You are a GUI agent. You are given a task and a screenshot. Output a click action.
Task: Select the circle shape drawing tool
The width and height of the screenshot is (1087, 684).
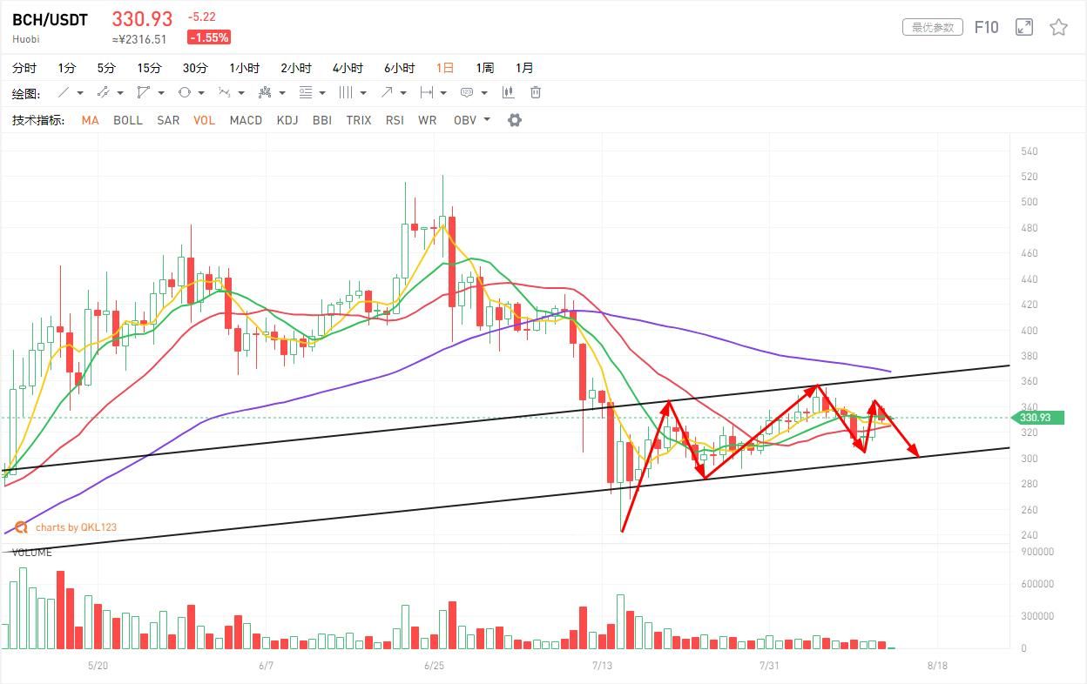(184, 92)
